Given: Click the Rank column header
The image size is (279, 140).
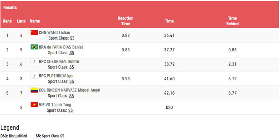Looking at the screenshot, I should coord(7,21).
